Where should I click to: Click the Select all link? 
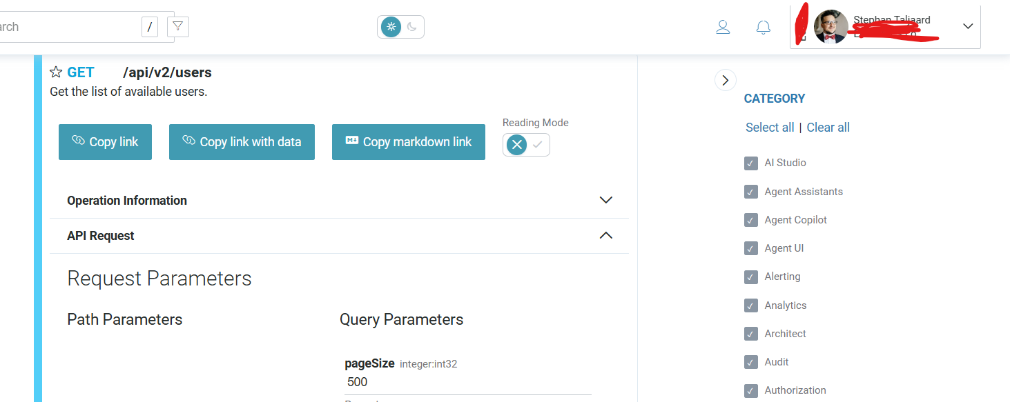pos(770,128)
